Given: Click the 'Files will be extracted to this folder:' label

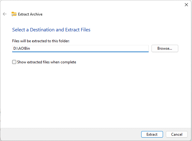Looking at the screenshot, I should 41,41.
